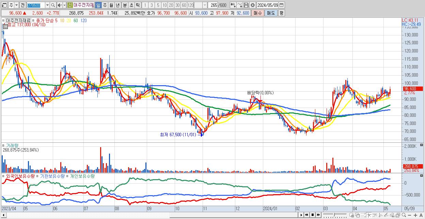
Task: Click the window layout icon at top-left corner
Action: pyautogui.click(x=4, y=5)
